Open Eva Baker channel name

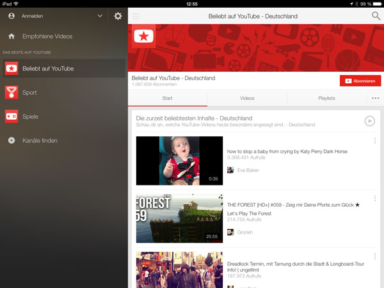[x=248, y=170]
